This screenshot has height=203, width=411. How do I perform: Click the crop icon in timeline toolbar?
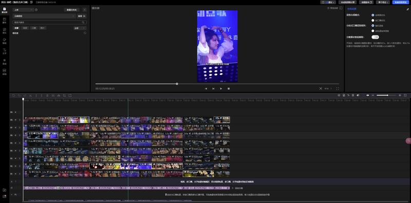point(65,95)
